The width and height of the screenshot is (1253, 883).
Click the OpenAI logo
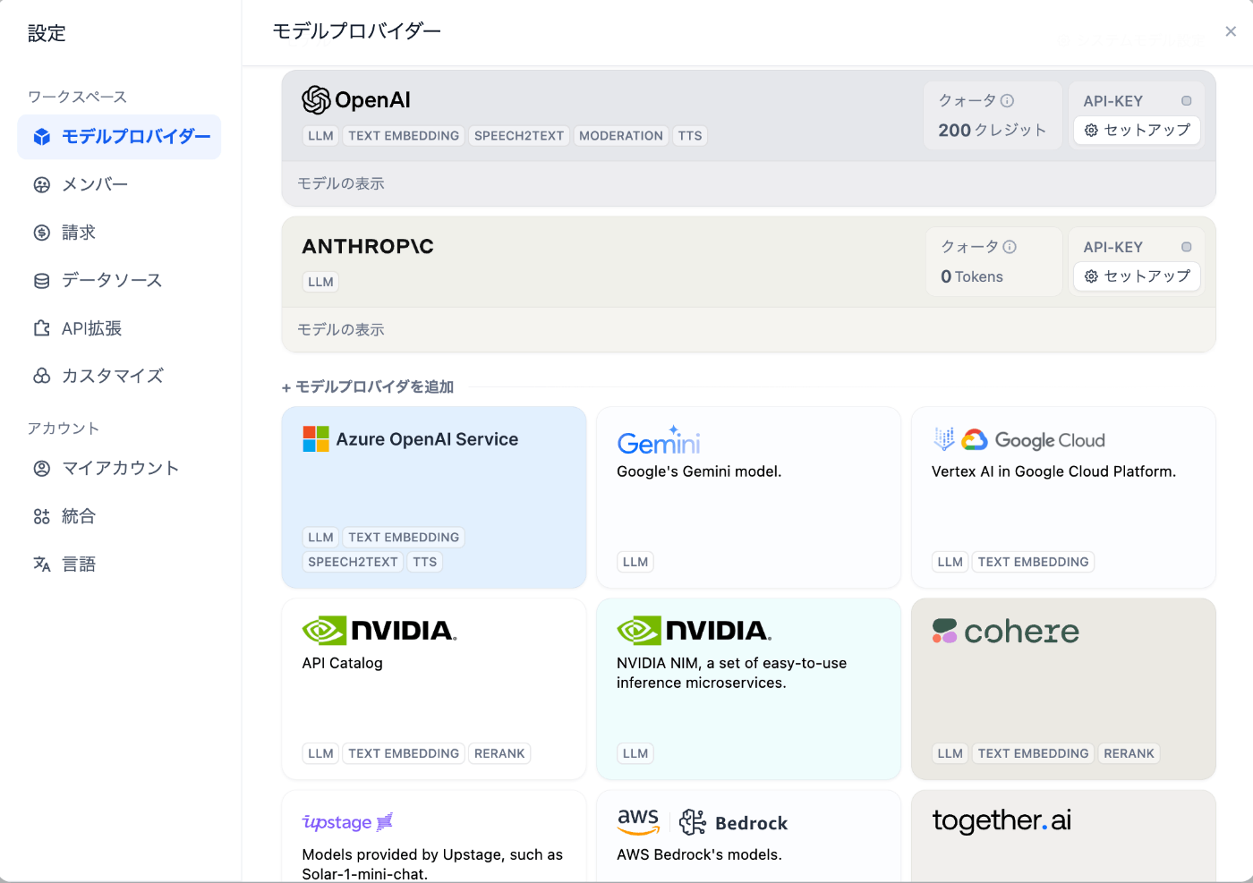coord(356,100)
